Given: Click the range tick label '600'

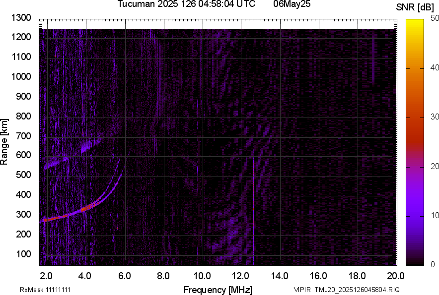Looking at the screenshot, I should [23, 155].
